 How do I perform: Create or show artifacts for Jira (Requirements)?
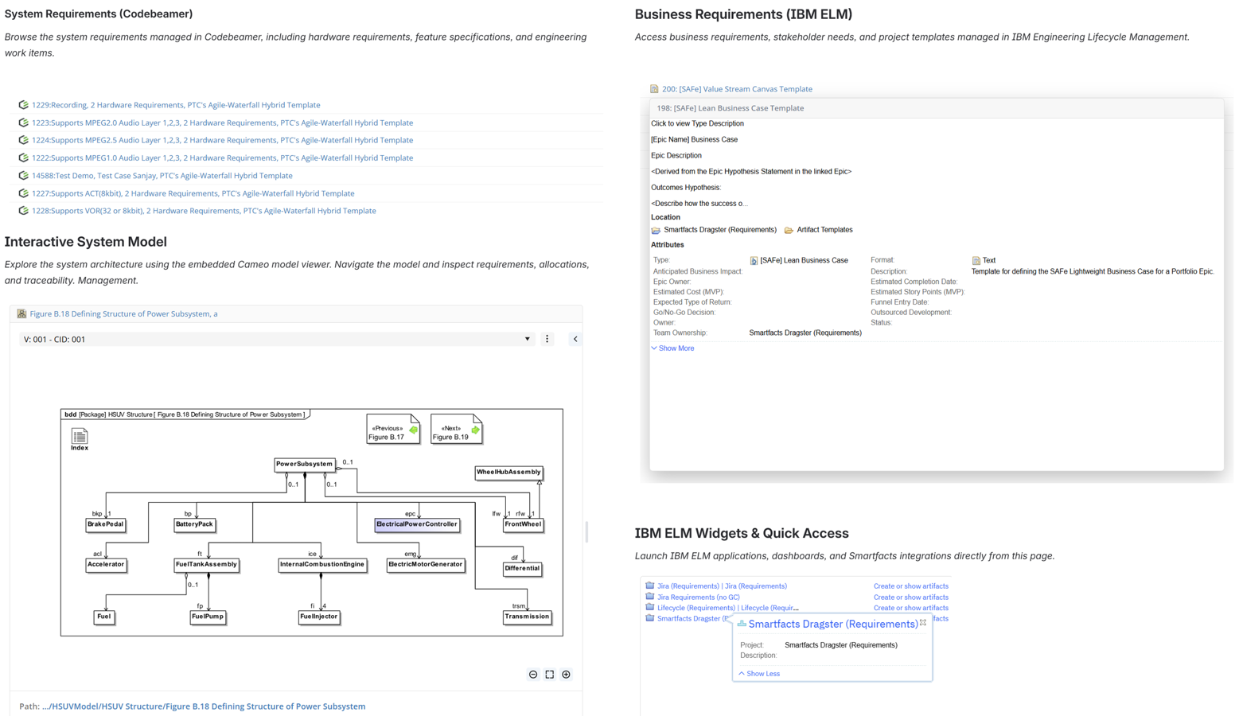tap(910, 586)
